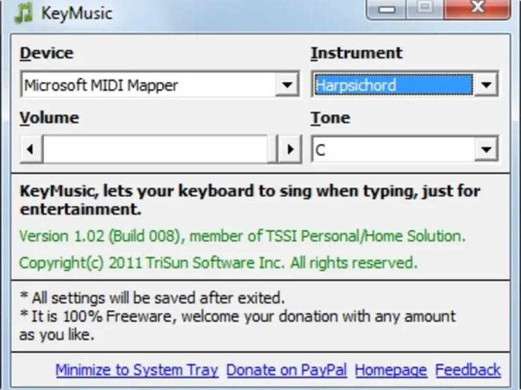
Task: Click the Instrument label
Action: [356, 53]
